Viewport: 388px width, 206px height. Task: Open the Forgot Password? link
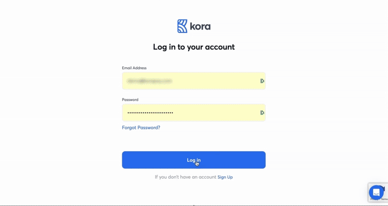pyautogui.click(x=141, y=127)
